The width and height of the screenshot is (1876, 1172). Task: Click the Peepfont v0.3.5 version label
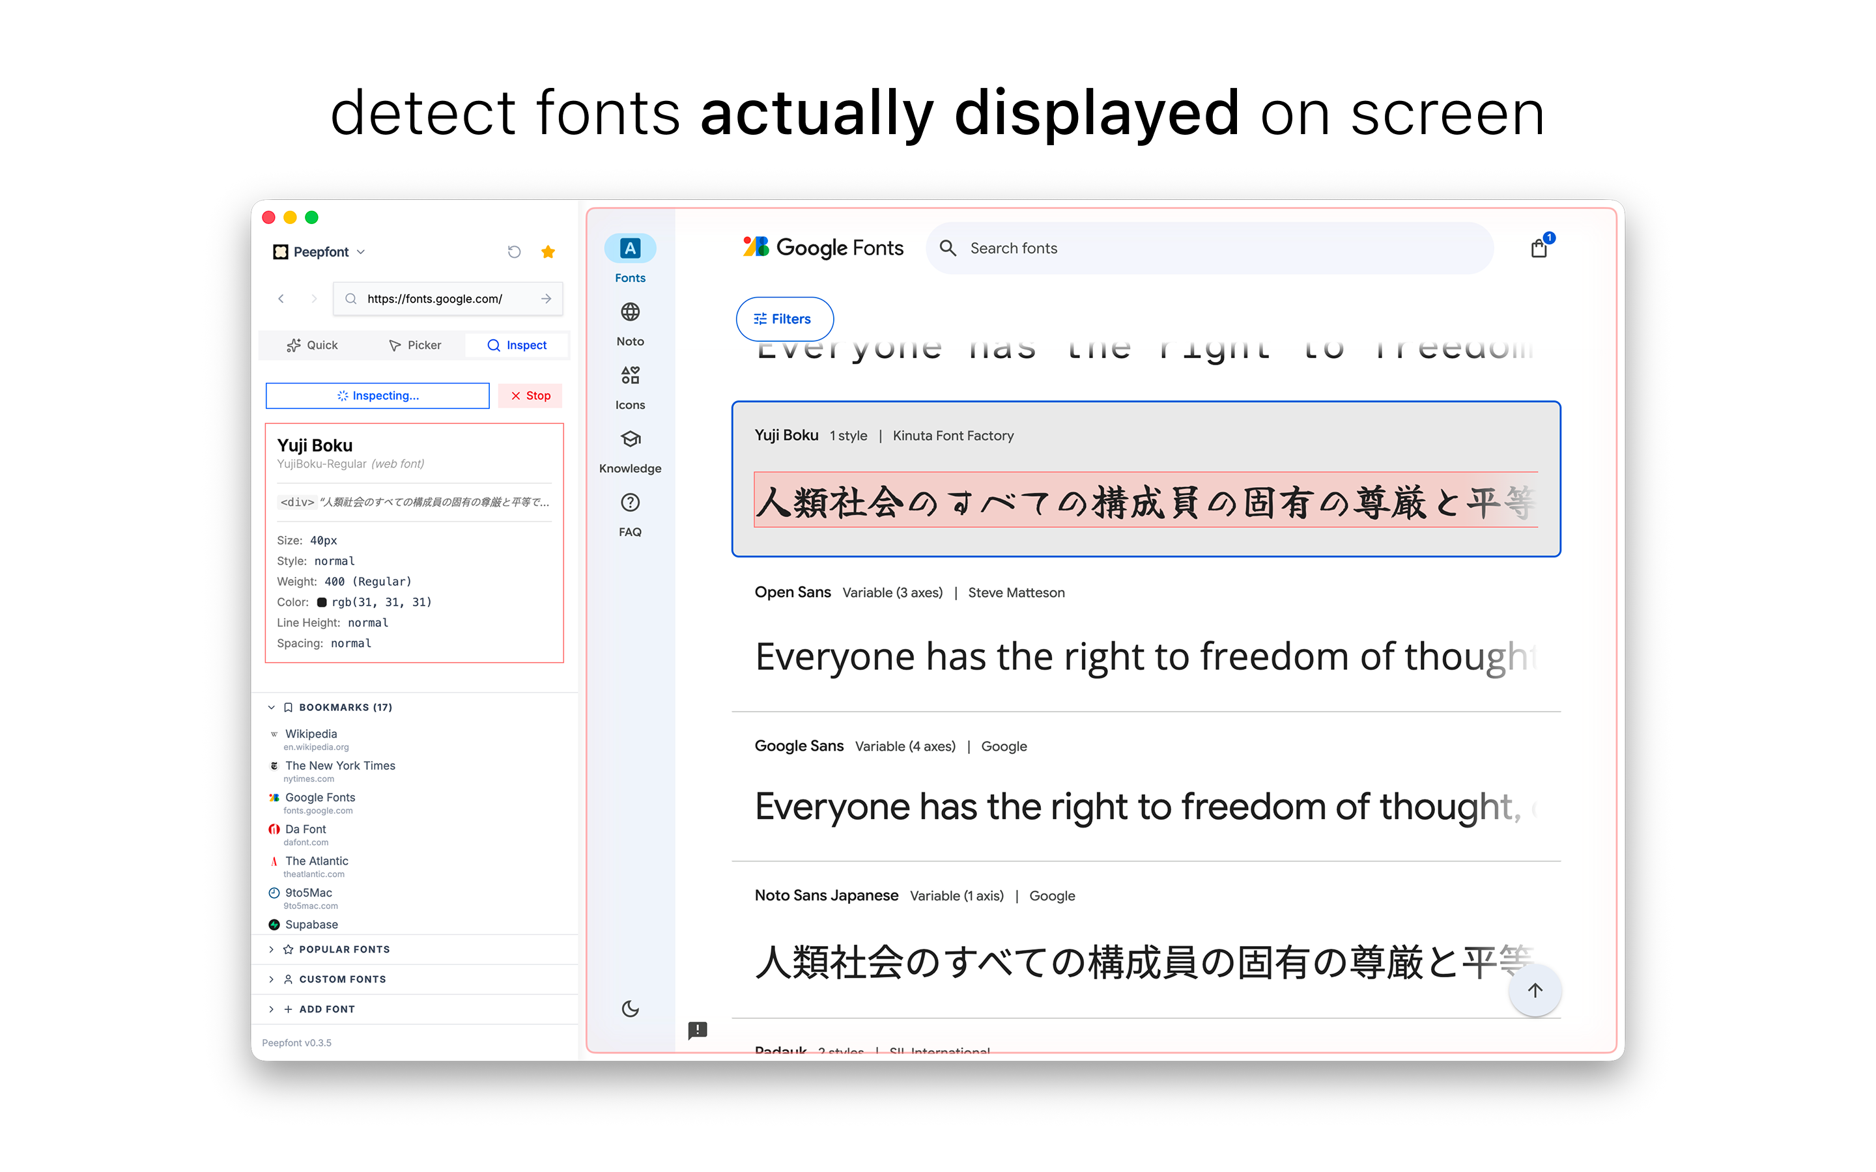(296, 1042)
